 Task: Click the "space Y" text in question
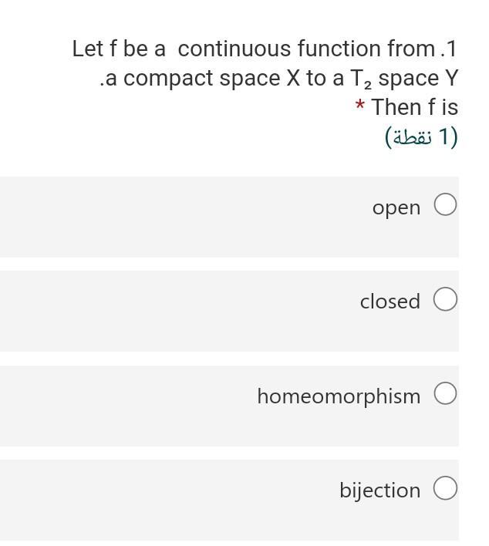tap(418, 79)
